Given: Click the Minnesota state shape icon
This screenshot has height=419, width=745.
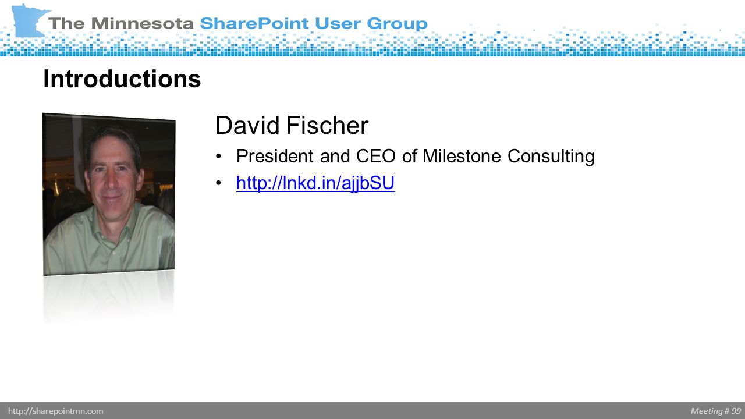Looking at the screenshot, I should click(x=29, y=20).
